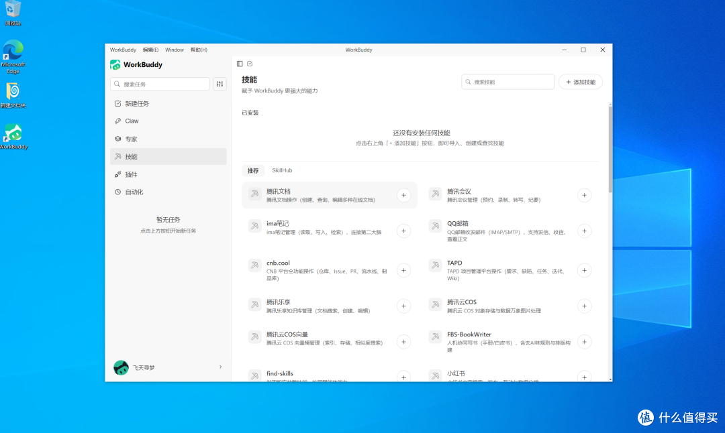
Task: Click the cnb.cool skill title
Action: pyautogui.click(x=278, y=263)
